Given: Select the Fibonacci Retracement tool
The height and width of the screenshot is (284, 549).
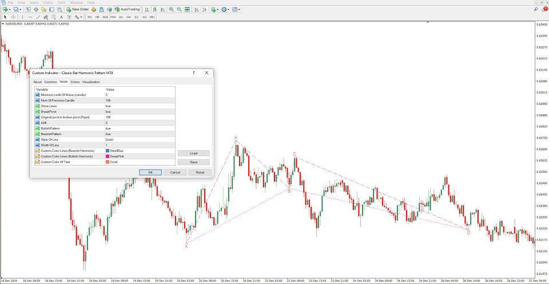Looking at the screenshot, I should (54, 17).
